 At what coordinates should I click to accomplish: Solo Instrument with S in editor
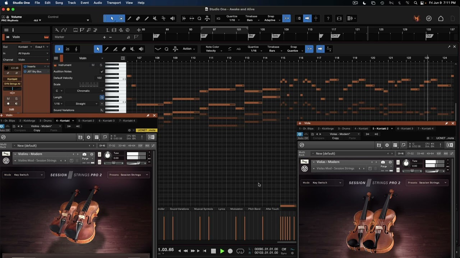(x=101, y=65)
